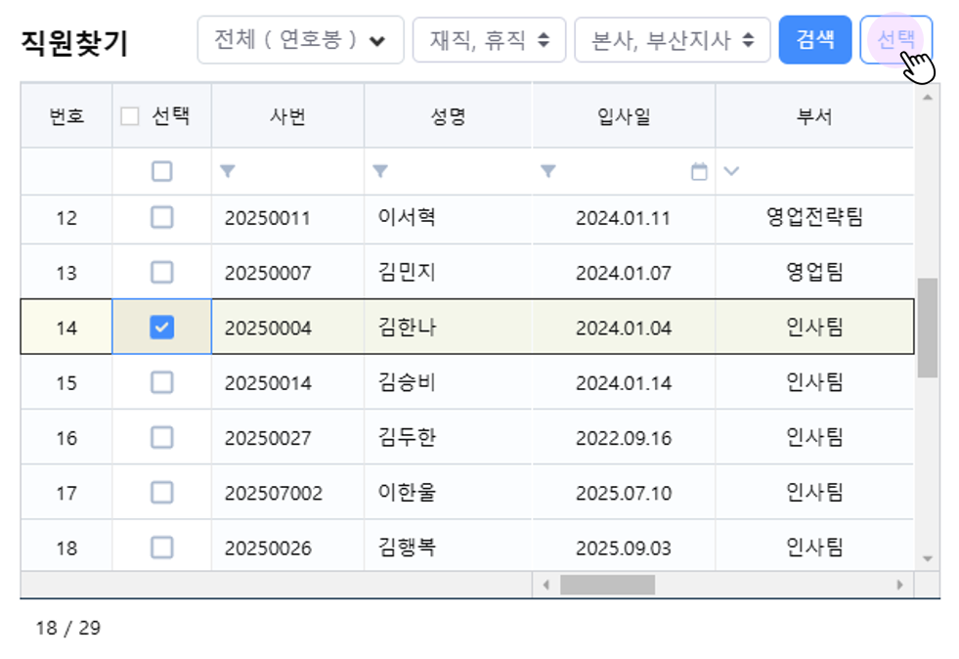Click the filter icon in 사번 column
Viewport: 959px width, 659px height.
pos(228,172)
